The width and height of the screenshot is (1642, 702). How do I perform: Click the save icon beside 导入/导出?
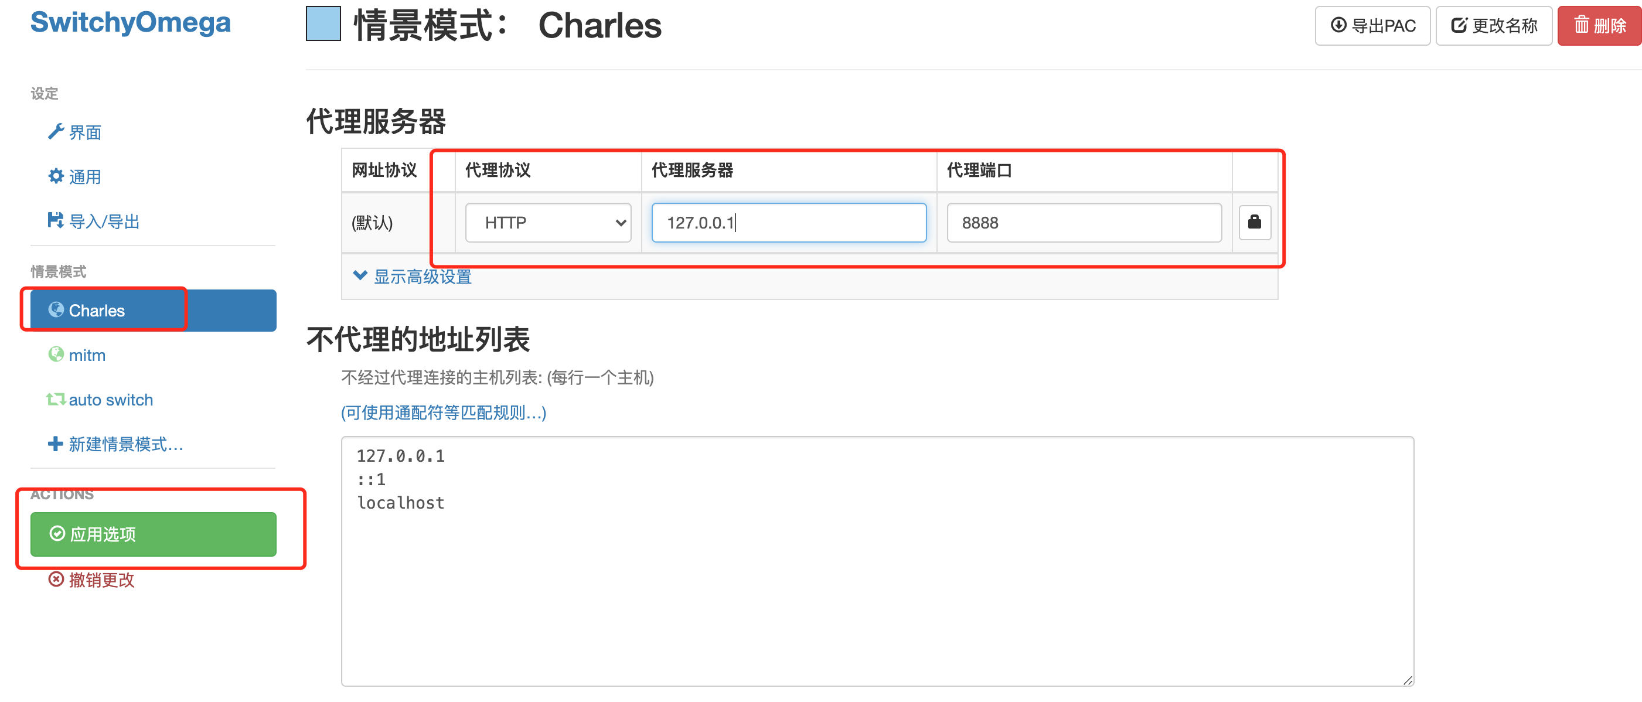point(56,220)
